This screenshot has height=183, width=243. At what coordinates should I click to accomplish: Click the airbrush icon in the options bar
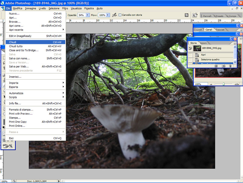(114, 15)
